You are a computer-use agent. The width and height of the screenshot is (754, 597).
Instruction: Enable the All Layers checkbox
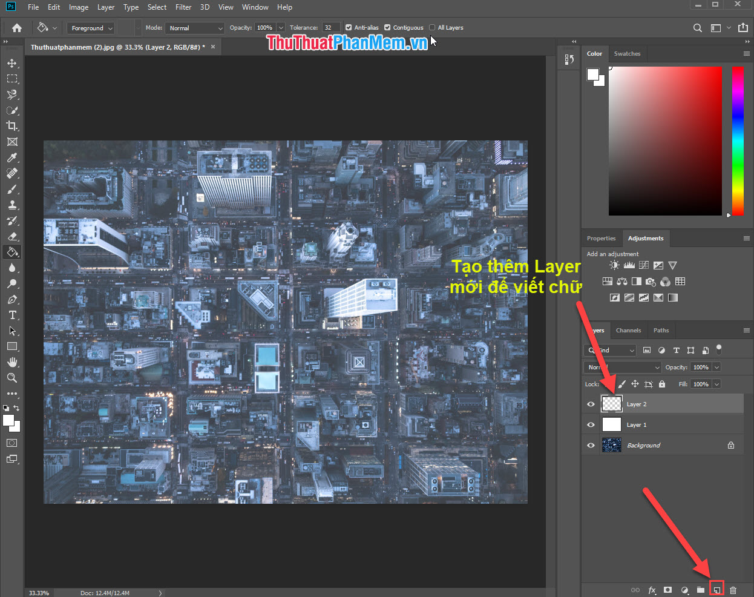tap(431, 27)
